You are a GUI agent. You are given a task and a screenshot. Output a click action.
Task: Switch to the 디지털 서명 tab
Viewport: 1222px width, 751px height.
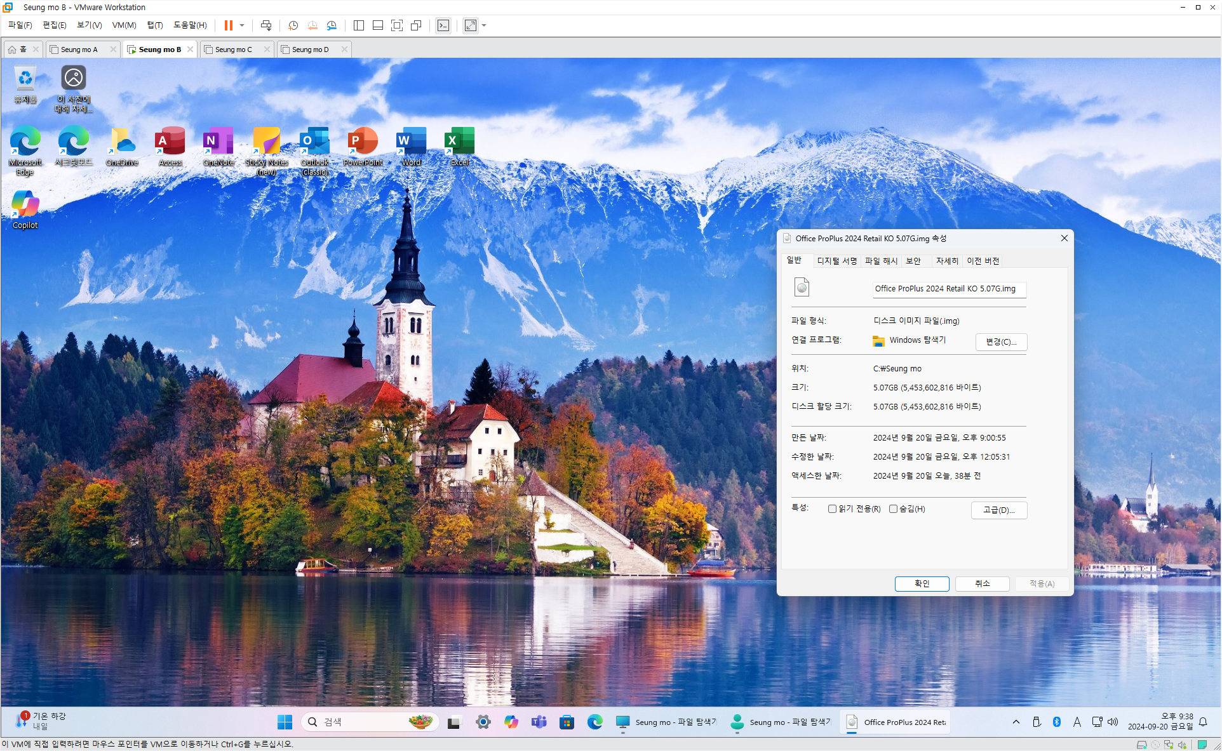836,261
